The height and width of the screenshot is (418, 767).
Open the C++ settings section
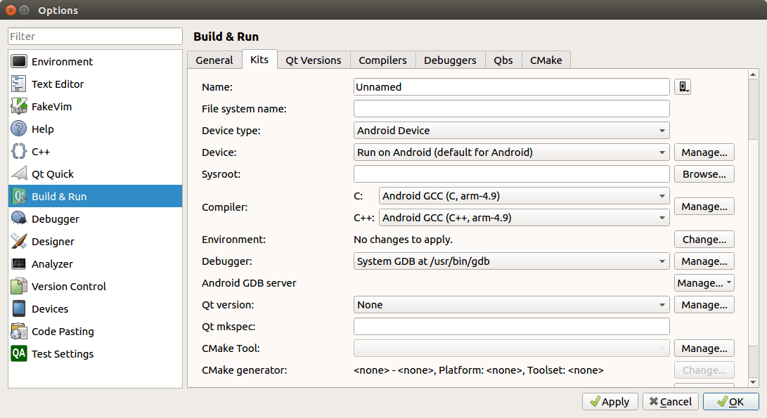pos(19,151)
